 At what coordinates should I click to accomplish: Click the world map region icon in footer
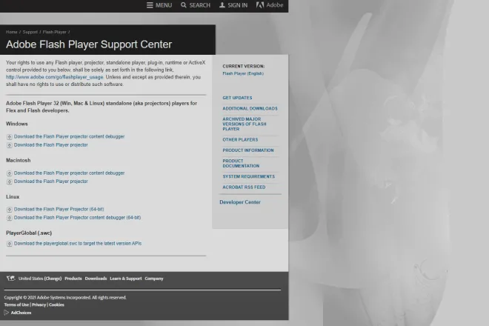11,279
